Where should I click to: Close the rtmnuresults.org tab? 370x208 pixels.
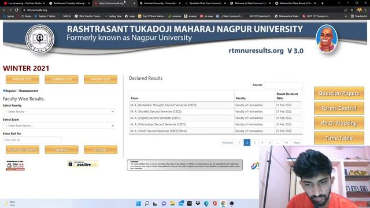coord(134,3)
